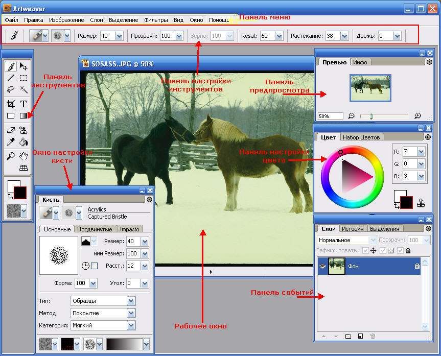This screenshot has height=356, width=441.
Task: Toggle lock all checkbox by padlock icon
Action: (x=400, y=251)
